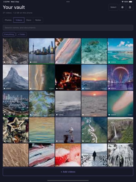This screenshot has width=136, height=182.
Task: Tap the 2:22 PM status bar clock
Action: [x=6, y=2]
